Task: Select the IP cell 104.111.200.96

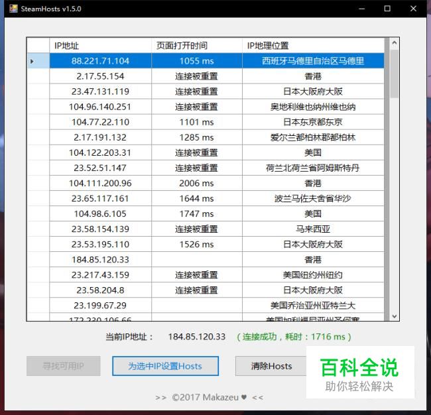Action: point(100,183)
